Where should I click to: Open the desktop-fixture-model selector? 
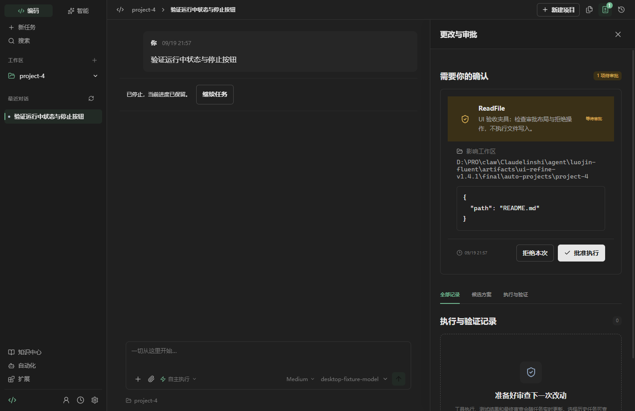click(354, 379)
